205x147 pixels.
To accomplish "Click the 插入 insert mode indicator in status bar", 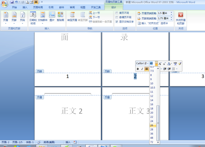I will point(68,142).
